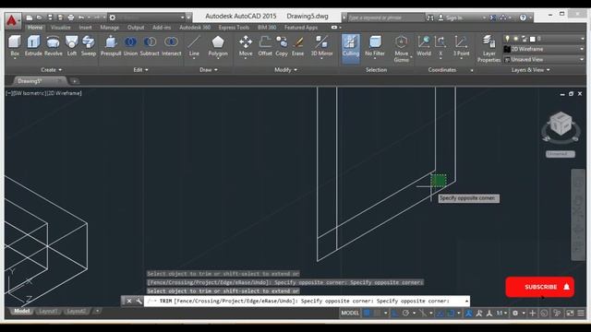This screenshot has height=332, width=591.
Task: Click the TRIM command line input
Action: (x=307, y=301)
